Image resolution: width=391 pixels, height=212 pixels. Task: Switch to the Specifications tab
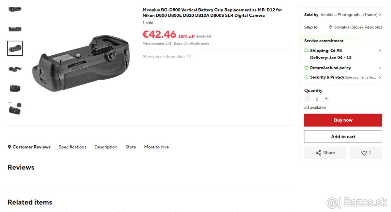coord(72,147)
